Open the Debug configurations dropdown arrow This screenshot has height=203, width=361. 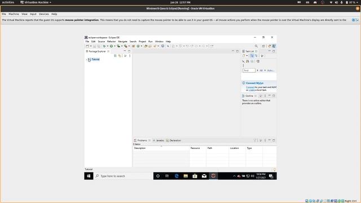[108, 46]
